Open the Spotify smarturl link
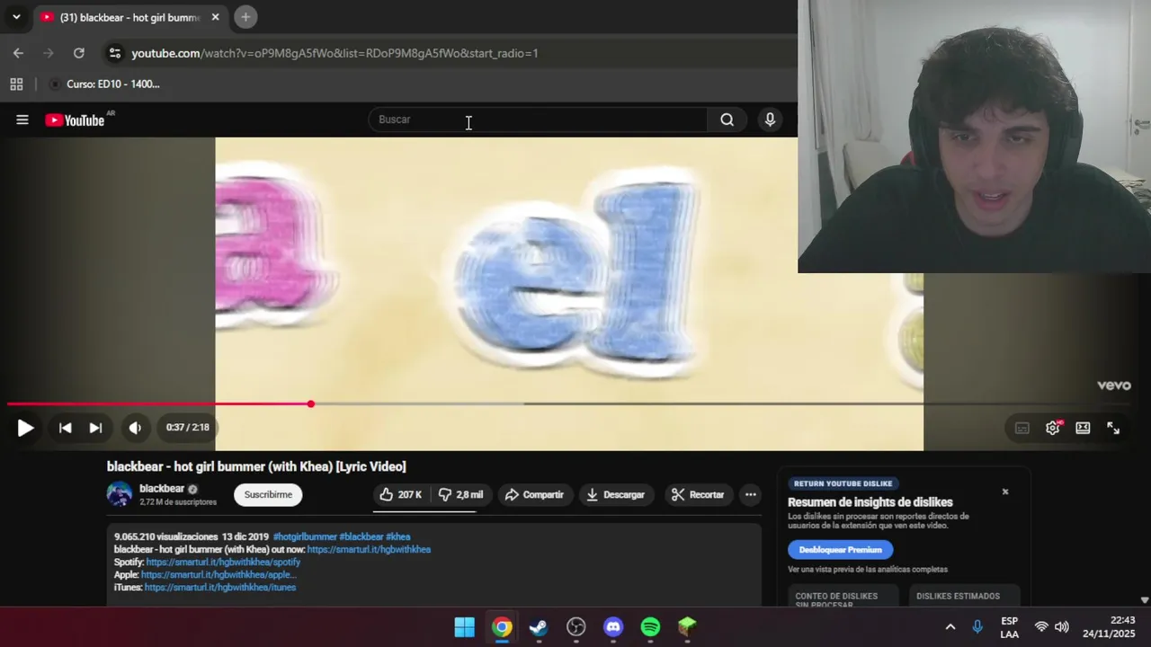This screenshot has height=647, width=1151. 223,562
